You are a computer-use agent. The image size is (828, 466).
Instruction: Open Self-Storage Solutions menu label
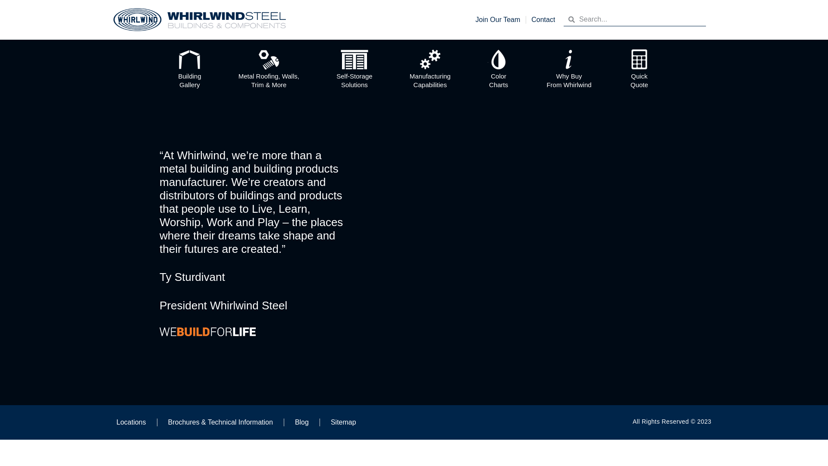pos(354,81)
